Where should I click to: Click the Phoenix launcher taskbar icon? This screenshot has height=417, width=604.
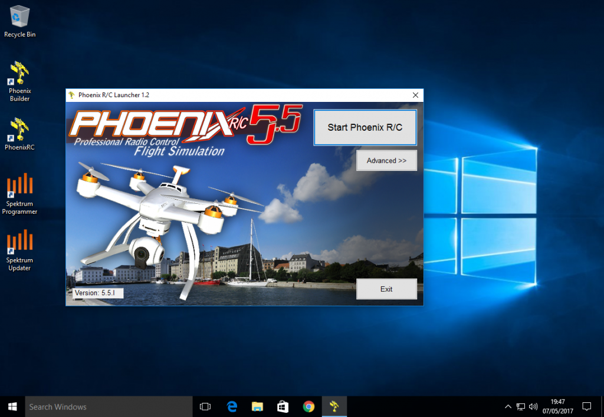(334, 406)
